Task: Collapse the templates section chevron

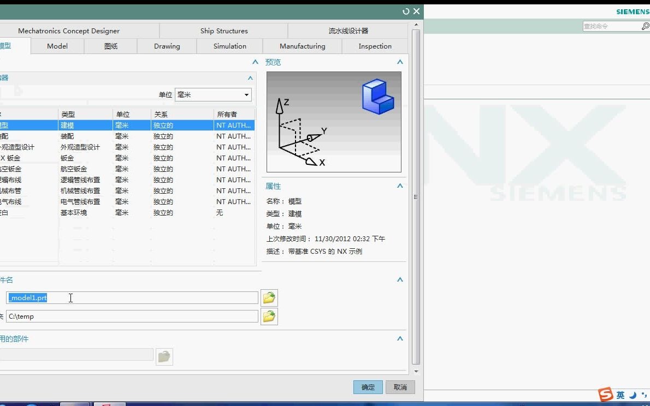Action: tap(256, 62)
